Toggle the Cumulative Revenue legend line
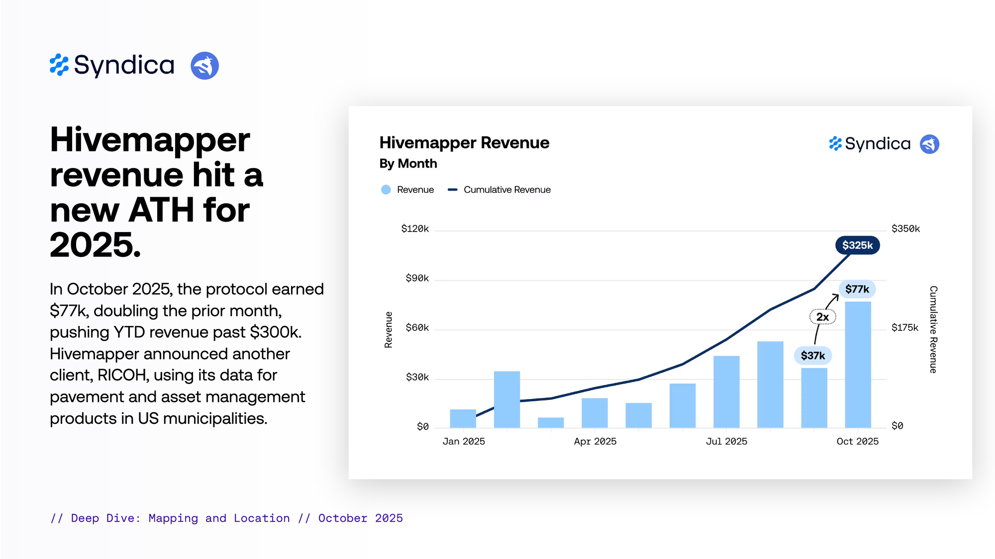This screenshot has width=995, height=559. pos(452,190)
